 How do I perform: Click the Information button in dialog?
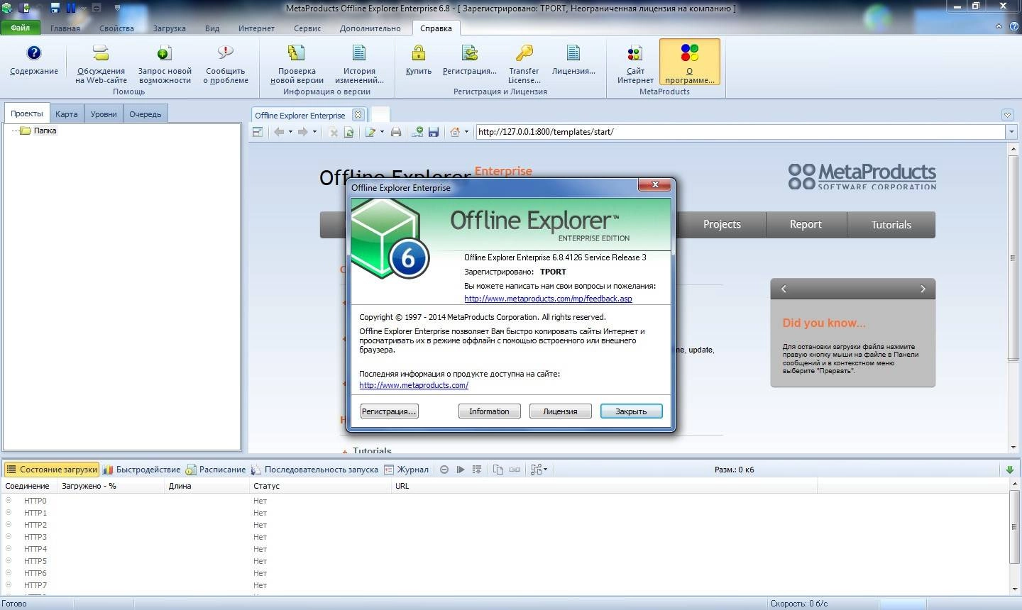pyautogui.click(x=489, y=411)
